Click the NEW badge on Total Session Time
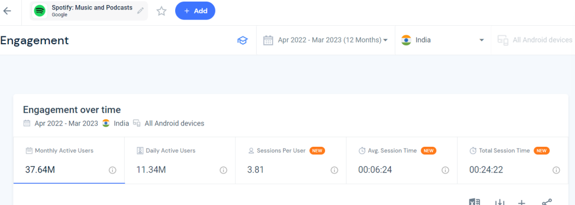The width and height of the screenshot is (575, 205). (x=542, y=151)
